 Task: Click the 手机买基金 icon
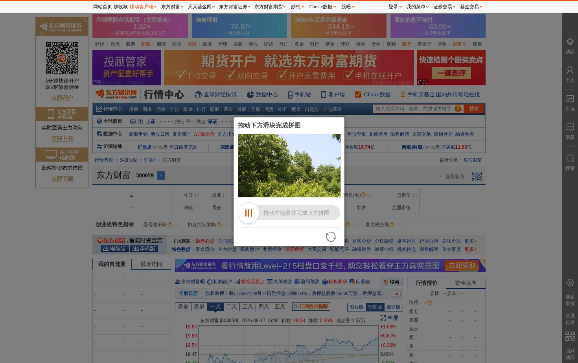coord(403,95)
